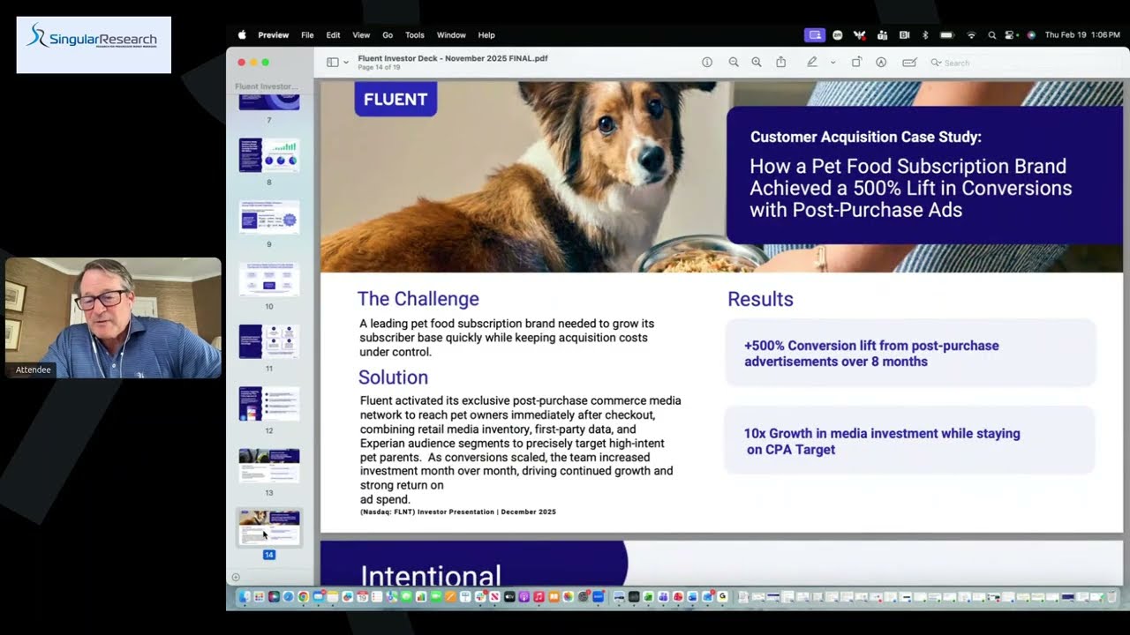
Task: Open Launchpad from the Dock
Action: pyautogui.click(x=259, y=597)
